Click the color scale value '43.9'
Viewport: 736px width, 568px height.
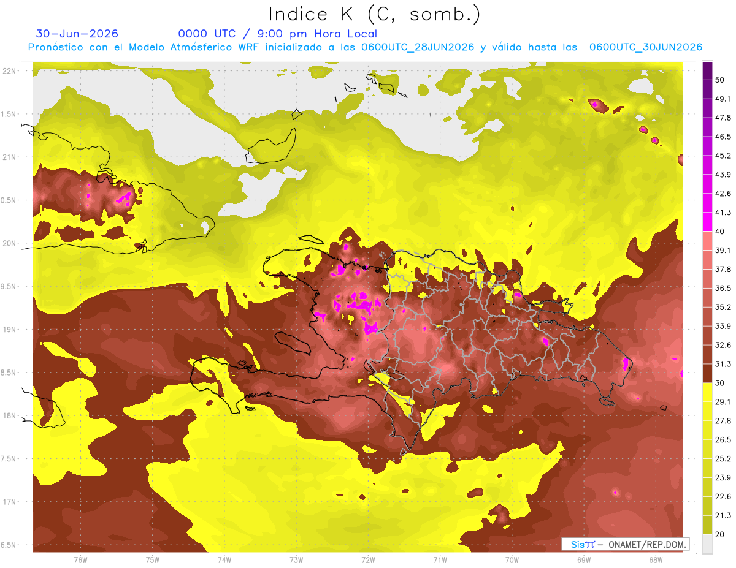(723, 175)
